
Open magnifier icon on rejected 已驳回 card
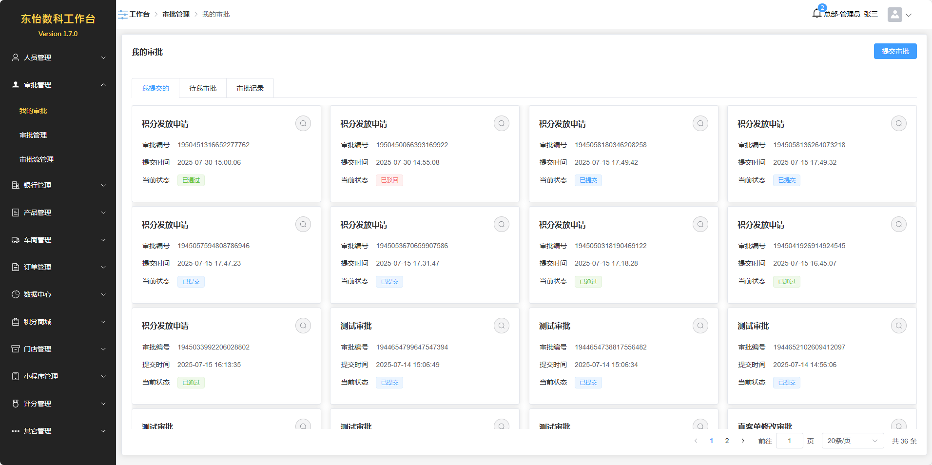501,123
